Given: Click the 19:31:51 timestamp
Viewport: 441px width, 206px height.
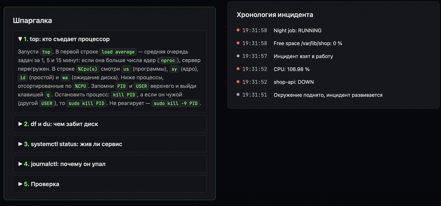Looking at the screenshot, I should (255, 95).
